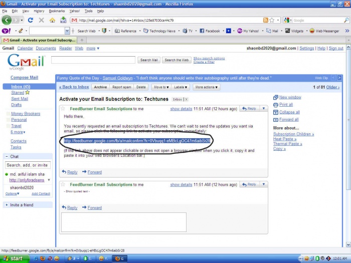
Task: Click the Widgets icon in Yahoo toolbar
Action: 287,31
